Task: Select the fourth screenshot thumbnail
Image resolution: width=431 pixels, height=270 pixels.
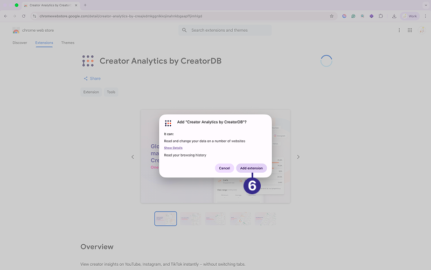Action: click(240, 219)
